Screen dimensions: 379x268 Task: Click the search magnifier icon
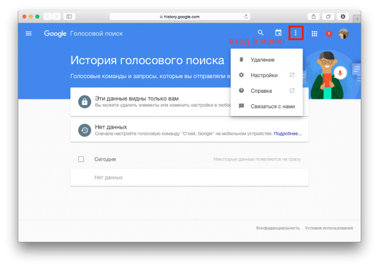coord(261,33)
